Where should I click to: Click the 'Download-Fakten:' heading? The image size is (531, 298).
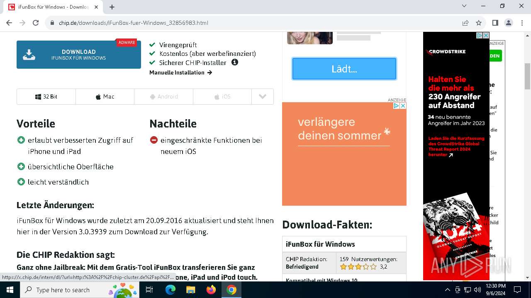click(327, 225)
